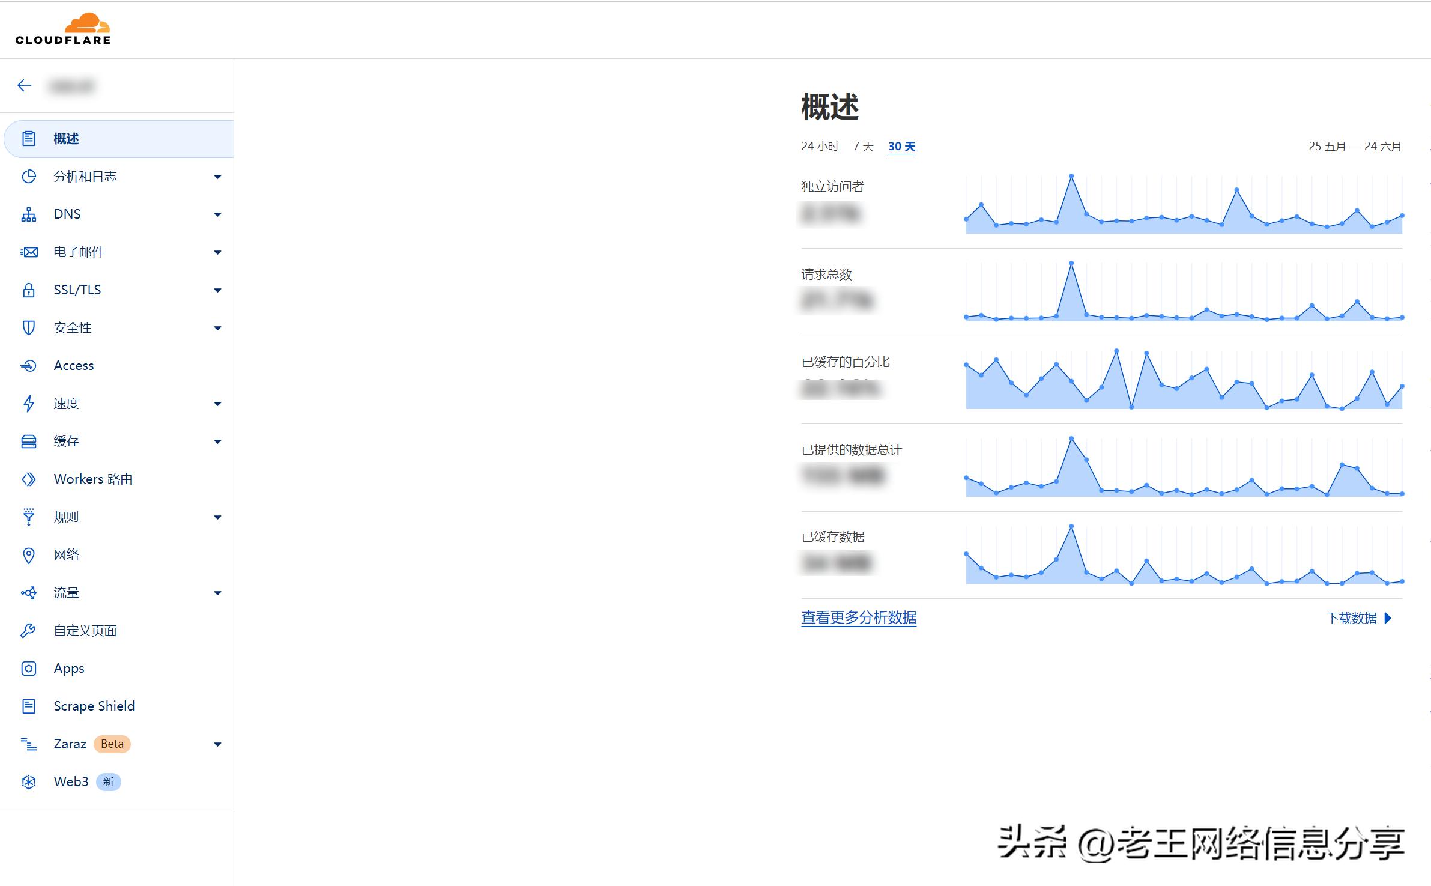Expand the 缓存 menu arrow

tap(217, 441)
